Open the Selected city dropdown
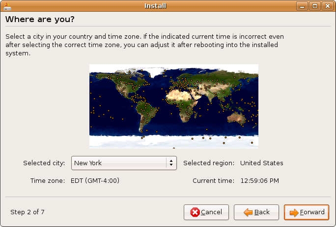This screenshot has height=227, width=336. tap(124, 163)
